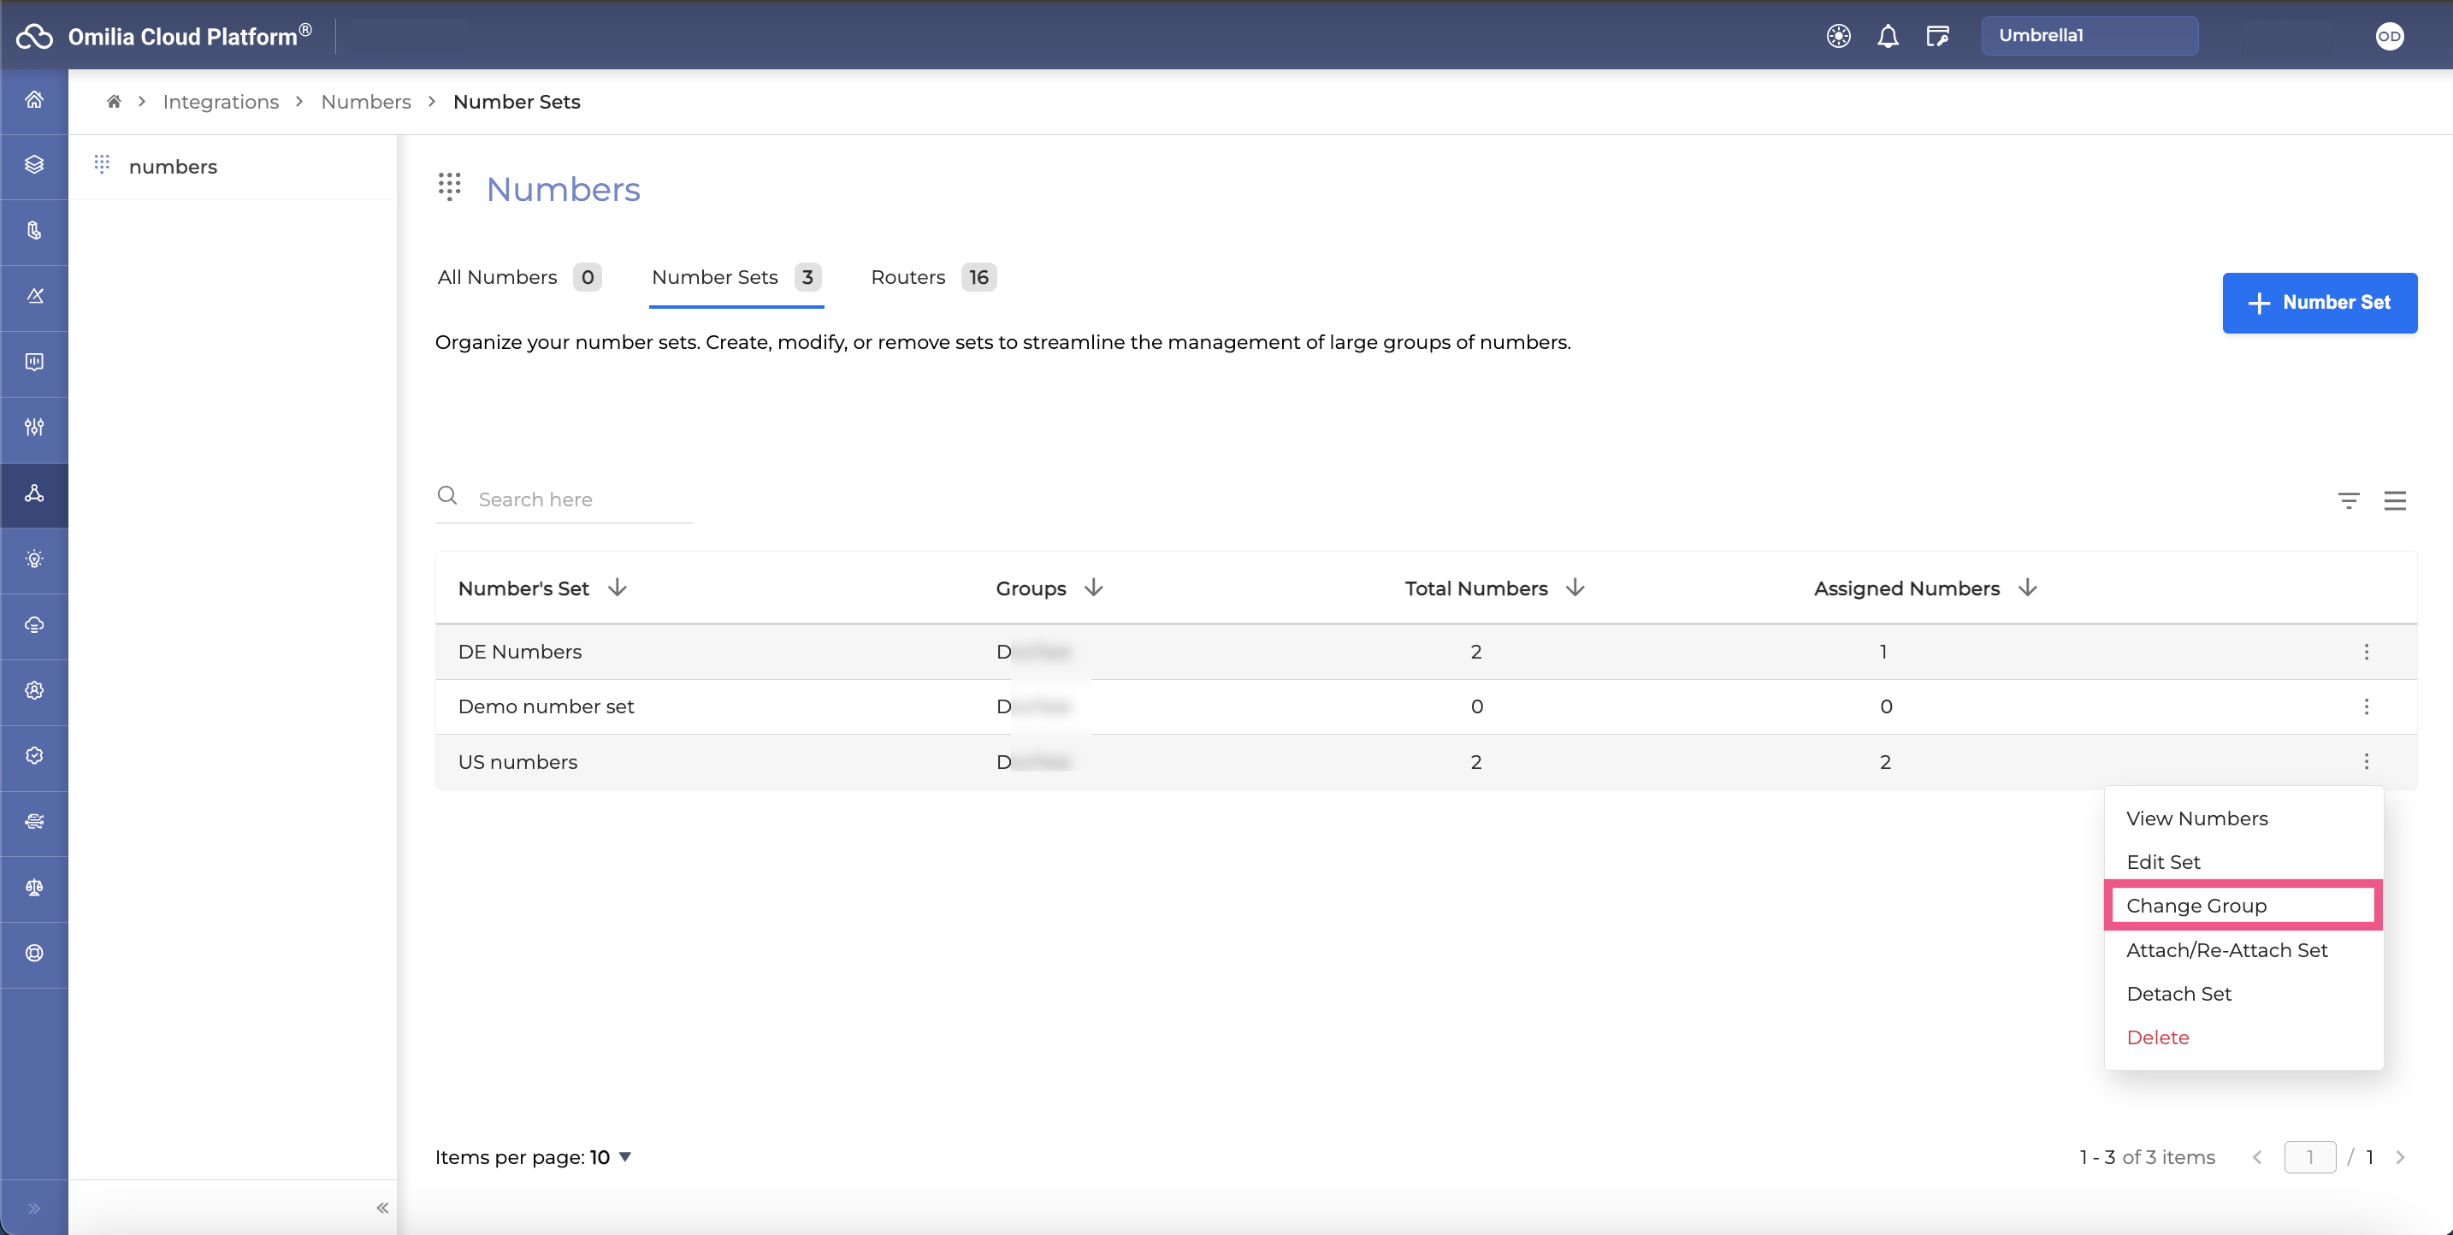This screenshot has height=1235, width=2453.
Task: Select Delete from context menu
Action: [x=2157, y=1037]
